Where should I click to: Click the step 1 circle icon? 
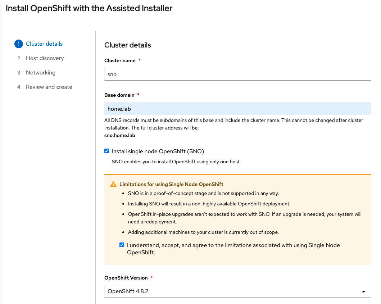click(x=19, y=44)
